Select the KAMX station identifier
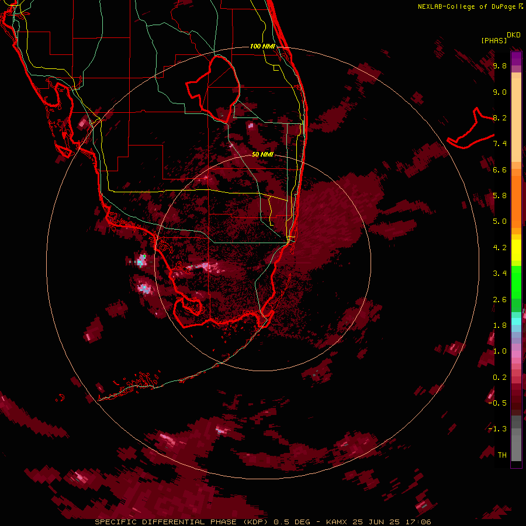The image size is (526, 526). pos(337,522)
